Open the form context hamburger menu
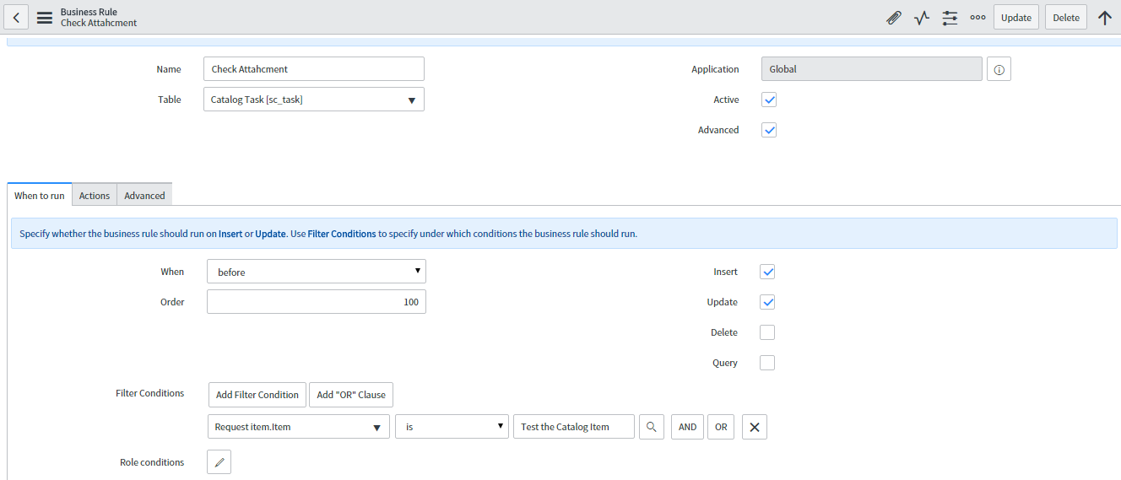This screenshot has width=1121, height=480. click(45, 18)
